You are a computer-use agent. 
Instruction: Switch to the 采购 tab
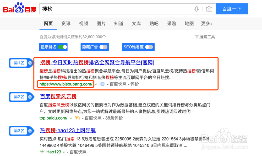pos(172,24)
